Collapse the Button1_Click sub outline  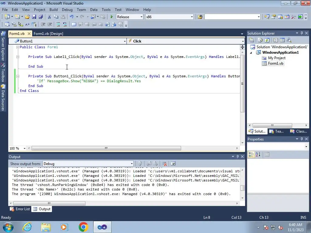(x=18, y=76)
